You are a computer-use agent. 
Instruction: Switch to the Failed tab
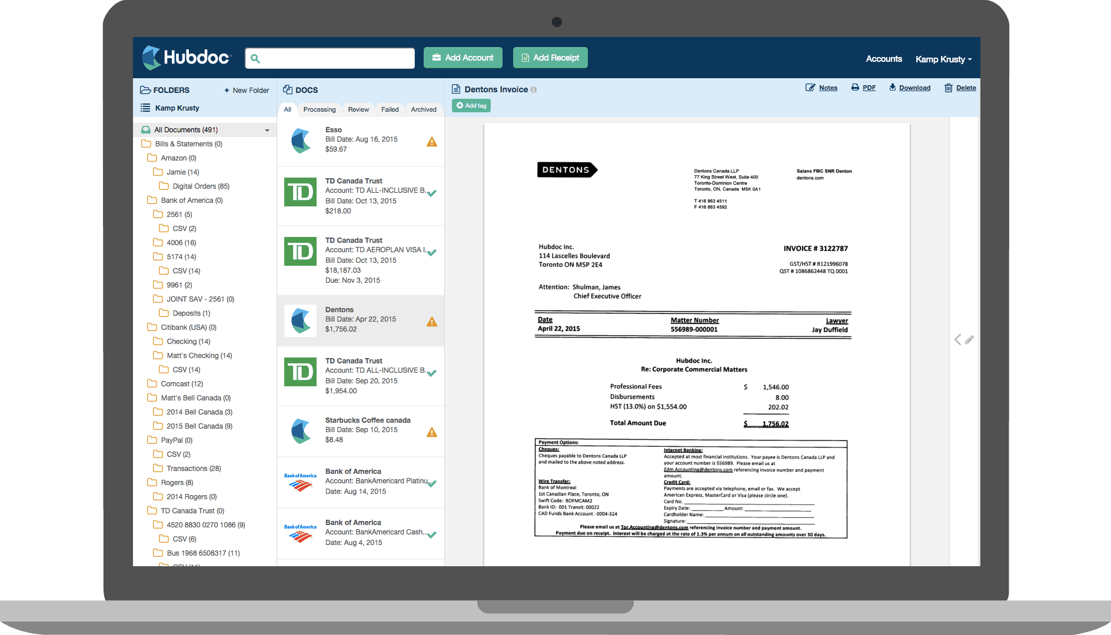click(x=390, y=109)
